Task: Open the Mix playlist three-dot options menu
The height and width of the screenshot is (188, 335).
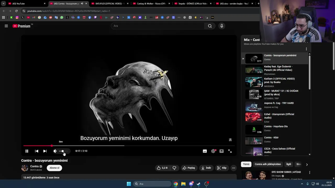Action: click(x=306, y=49)
